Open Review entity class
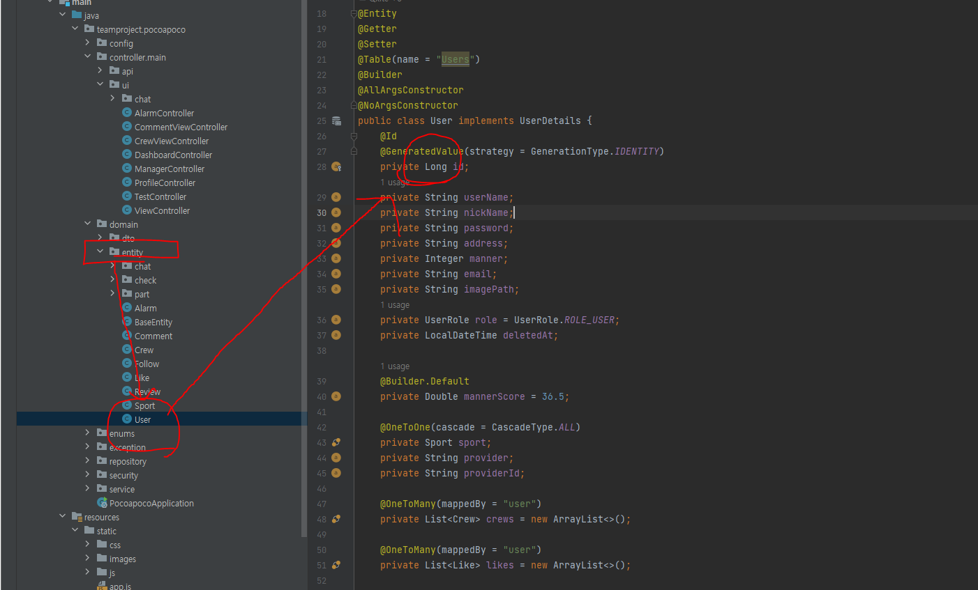The image size is (978, 590). 147,391
